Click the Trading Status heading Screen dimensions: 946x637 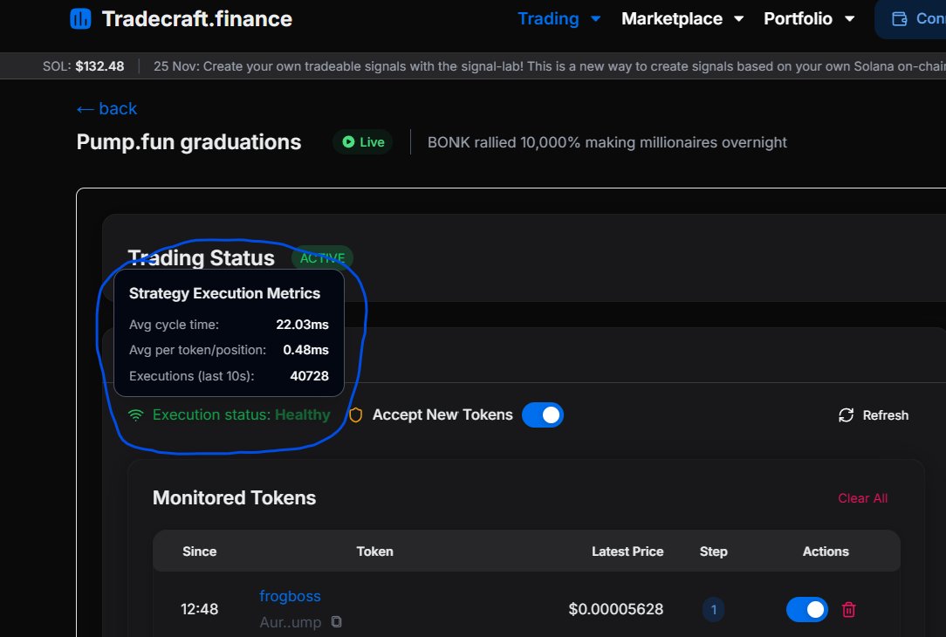click(x=201, y=258)
